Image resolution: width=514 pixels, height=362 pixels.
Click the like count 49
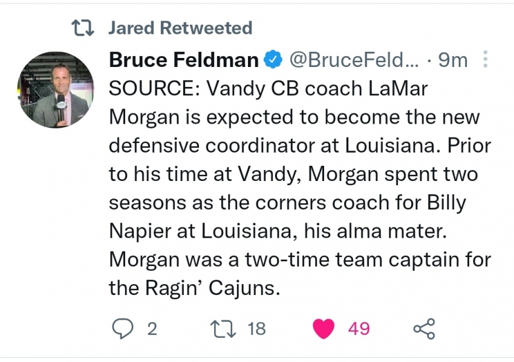(359, 329)
